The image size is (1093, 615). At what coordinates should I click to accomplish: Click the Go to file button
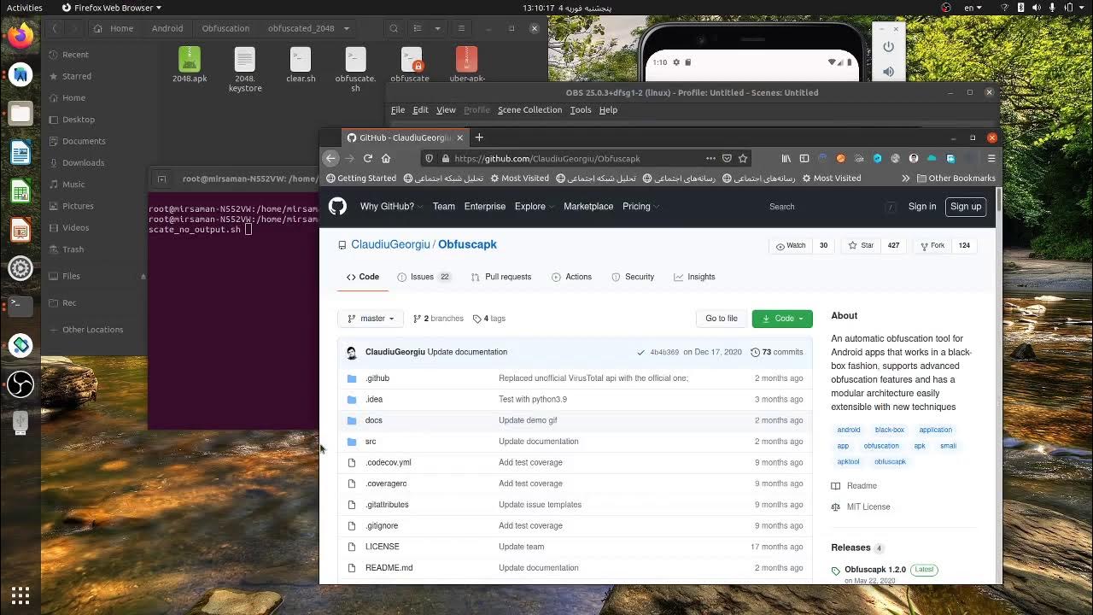pos(722,319)
